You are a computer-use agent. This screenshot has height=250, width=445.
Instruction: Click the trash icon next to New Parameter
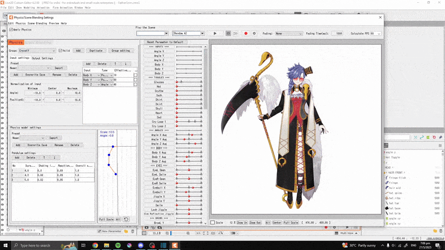[x=132, y=231]
